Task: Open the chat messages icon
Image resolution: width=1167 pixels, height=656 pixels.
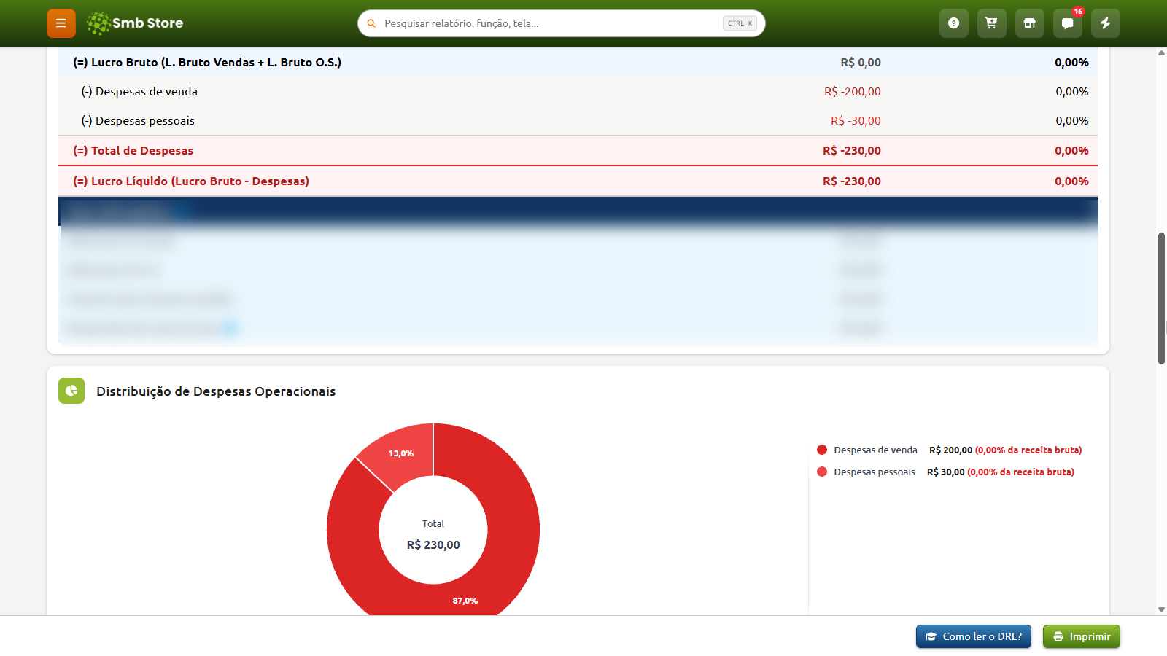Action: click(1068, 23)
